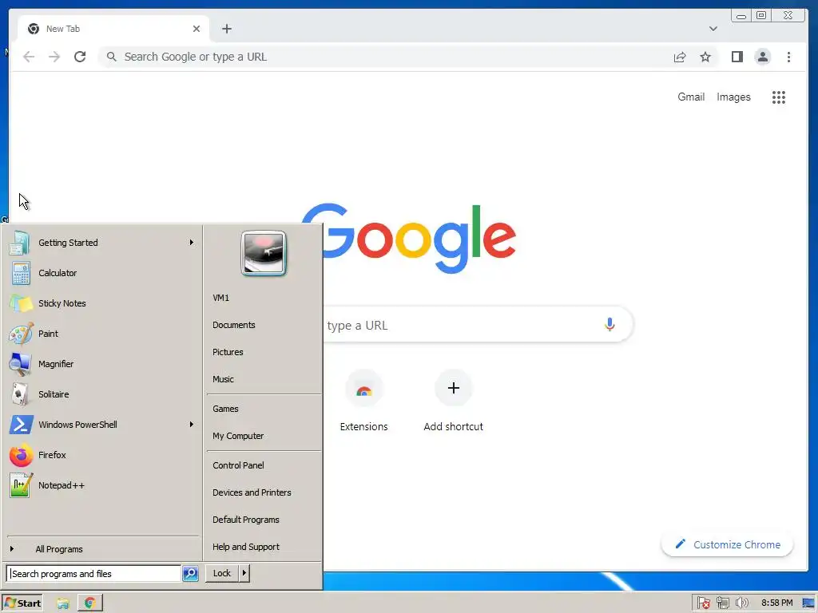Focus the Search programs and files box

pyautogui.click(x=94, y=573)
